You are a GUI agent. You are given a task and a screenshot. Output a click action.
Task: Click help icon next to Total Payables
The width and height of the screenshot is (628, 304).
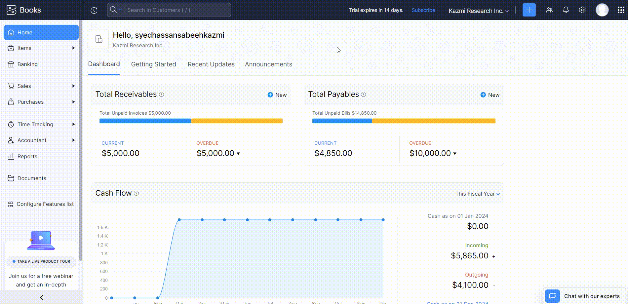363,94
